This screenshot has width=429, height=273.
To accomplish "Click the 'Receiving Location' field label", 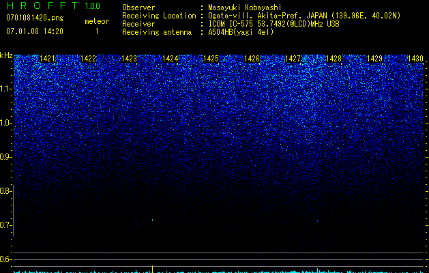I will point(159,16).
